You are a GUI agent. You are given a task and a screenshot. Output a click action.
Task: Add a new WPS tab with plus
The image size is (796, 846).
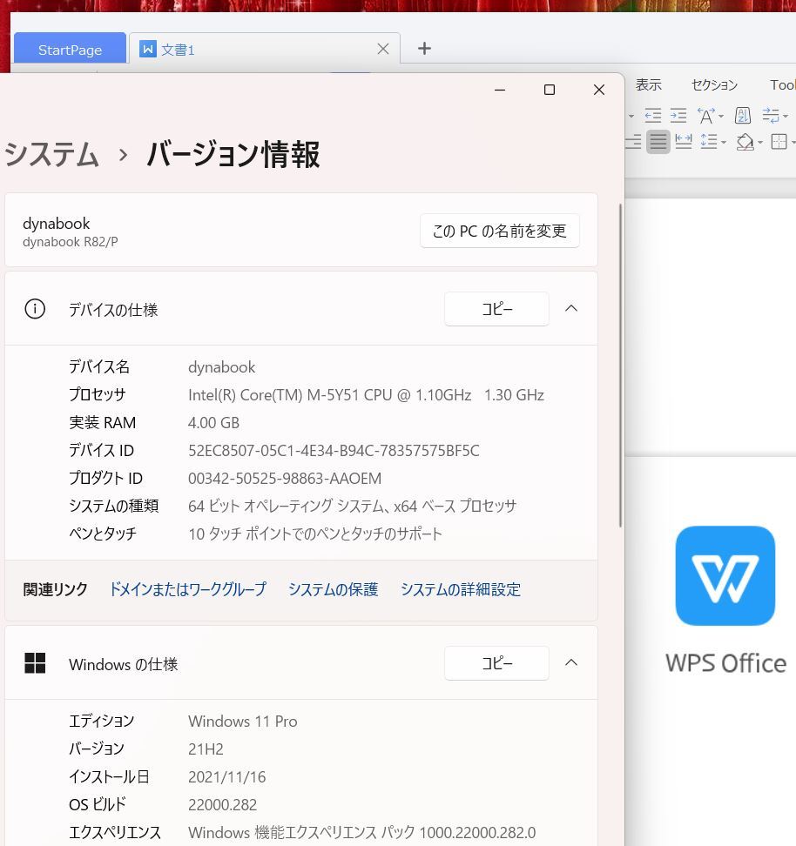[x=424, y=49]
